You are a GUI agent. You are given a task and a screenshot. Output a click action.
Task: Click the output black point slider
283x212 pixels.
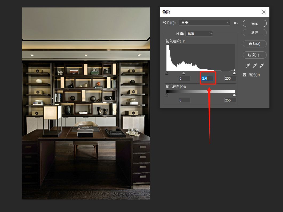(x=167, y=95)
